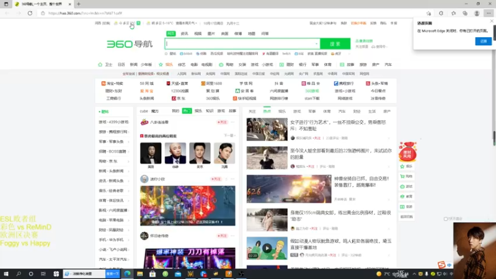The width and height of the screenshot is (496, 279).
Task: Click the leftmost celebrity portrait thumbnail
Action: click(151, 153)
